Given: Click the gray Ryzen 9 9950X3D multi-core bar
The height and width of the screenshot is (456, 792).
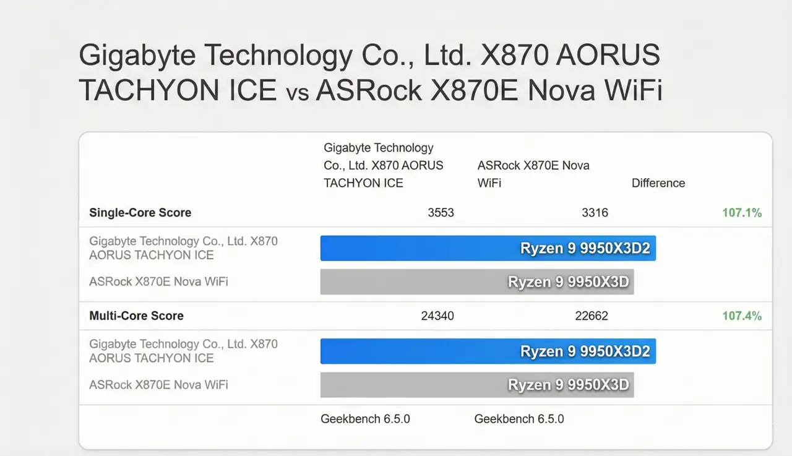Looking at the screenshot, I should coord(477,385).
